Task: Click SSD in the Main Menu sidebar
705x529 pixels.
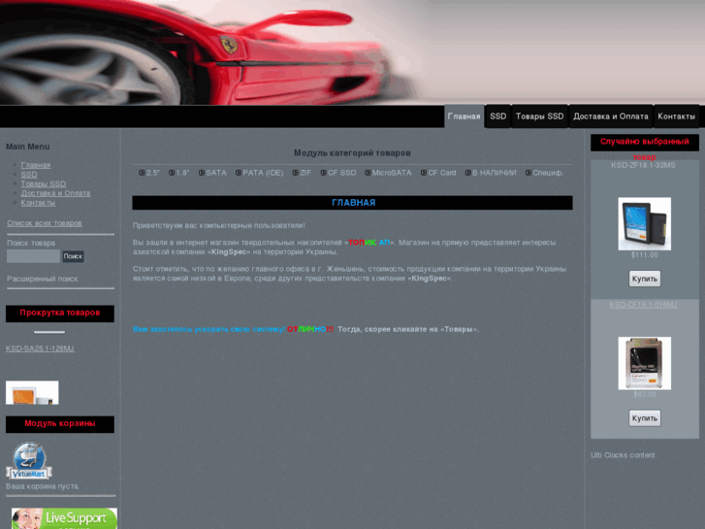Action: tap(29, 175)
